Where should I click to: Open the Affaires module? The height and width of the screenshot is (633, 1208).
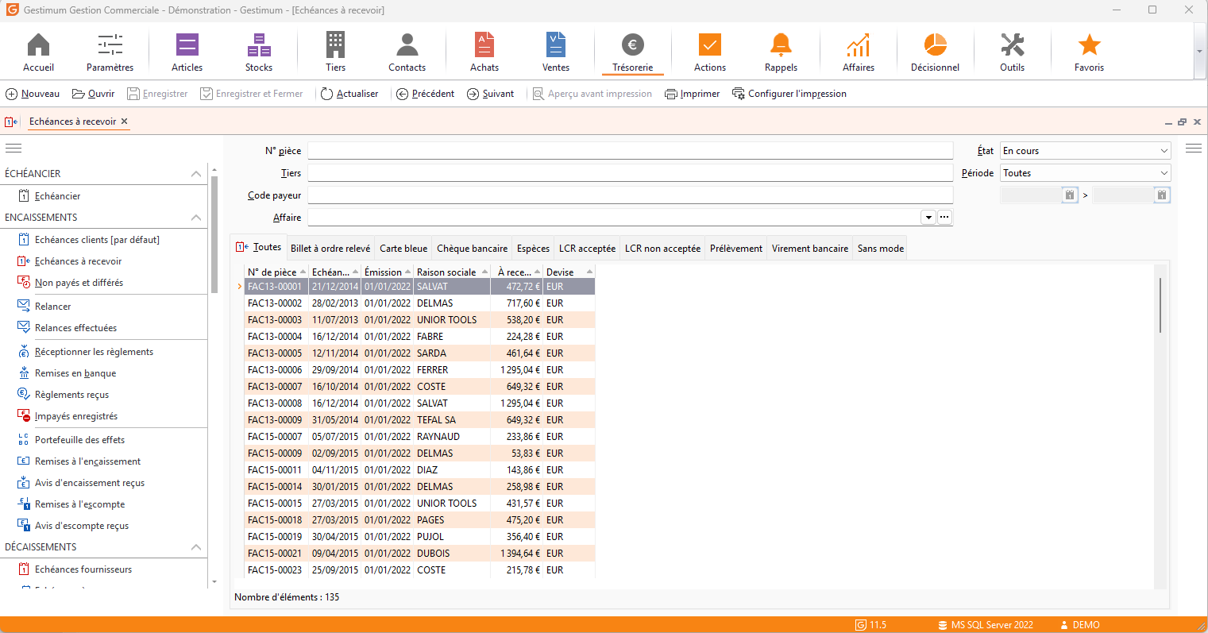point(859,52)
